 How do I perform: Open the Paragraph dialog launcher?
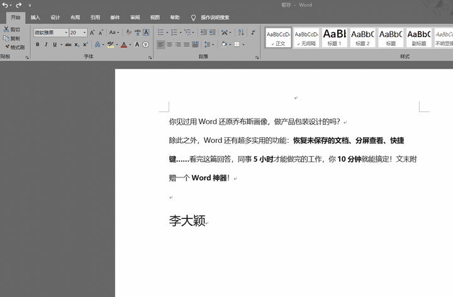(x=257, y=57)
